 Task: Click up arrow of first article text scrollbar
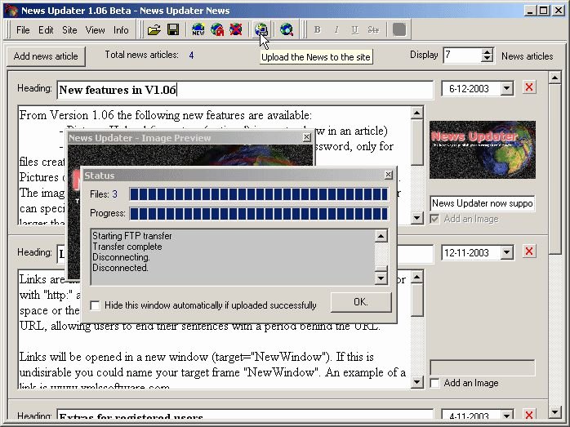tap(417, 113)
